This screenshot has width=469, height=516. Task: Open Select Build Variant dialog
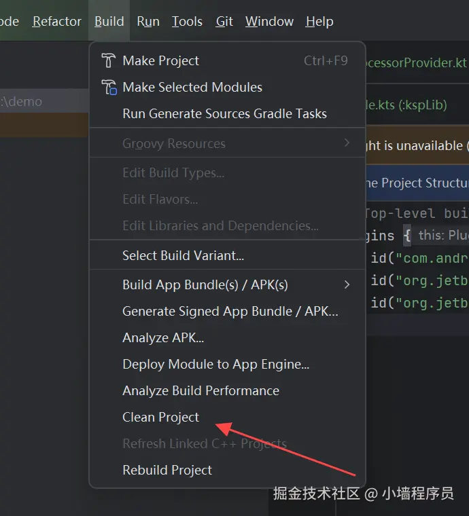tap(183, 255)
